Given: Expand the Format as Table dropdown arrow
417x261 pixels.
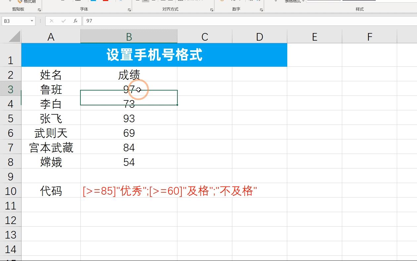Looking at the screenshot, I should click(x=303, y=1).
